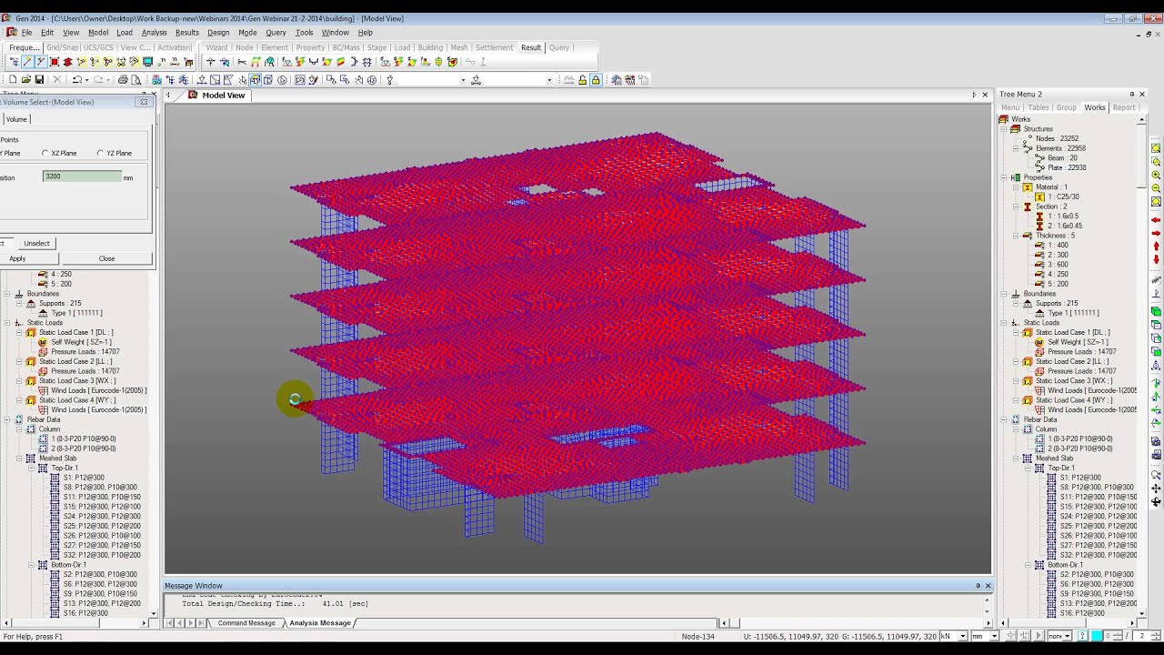The image size is (1164, 655).
Task: Close the Message Window panel
Action: (988, 586)
